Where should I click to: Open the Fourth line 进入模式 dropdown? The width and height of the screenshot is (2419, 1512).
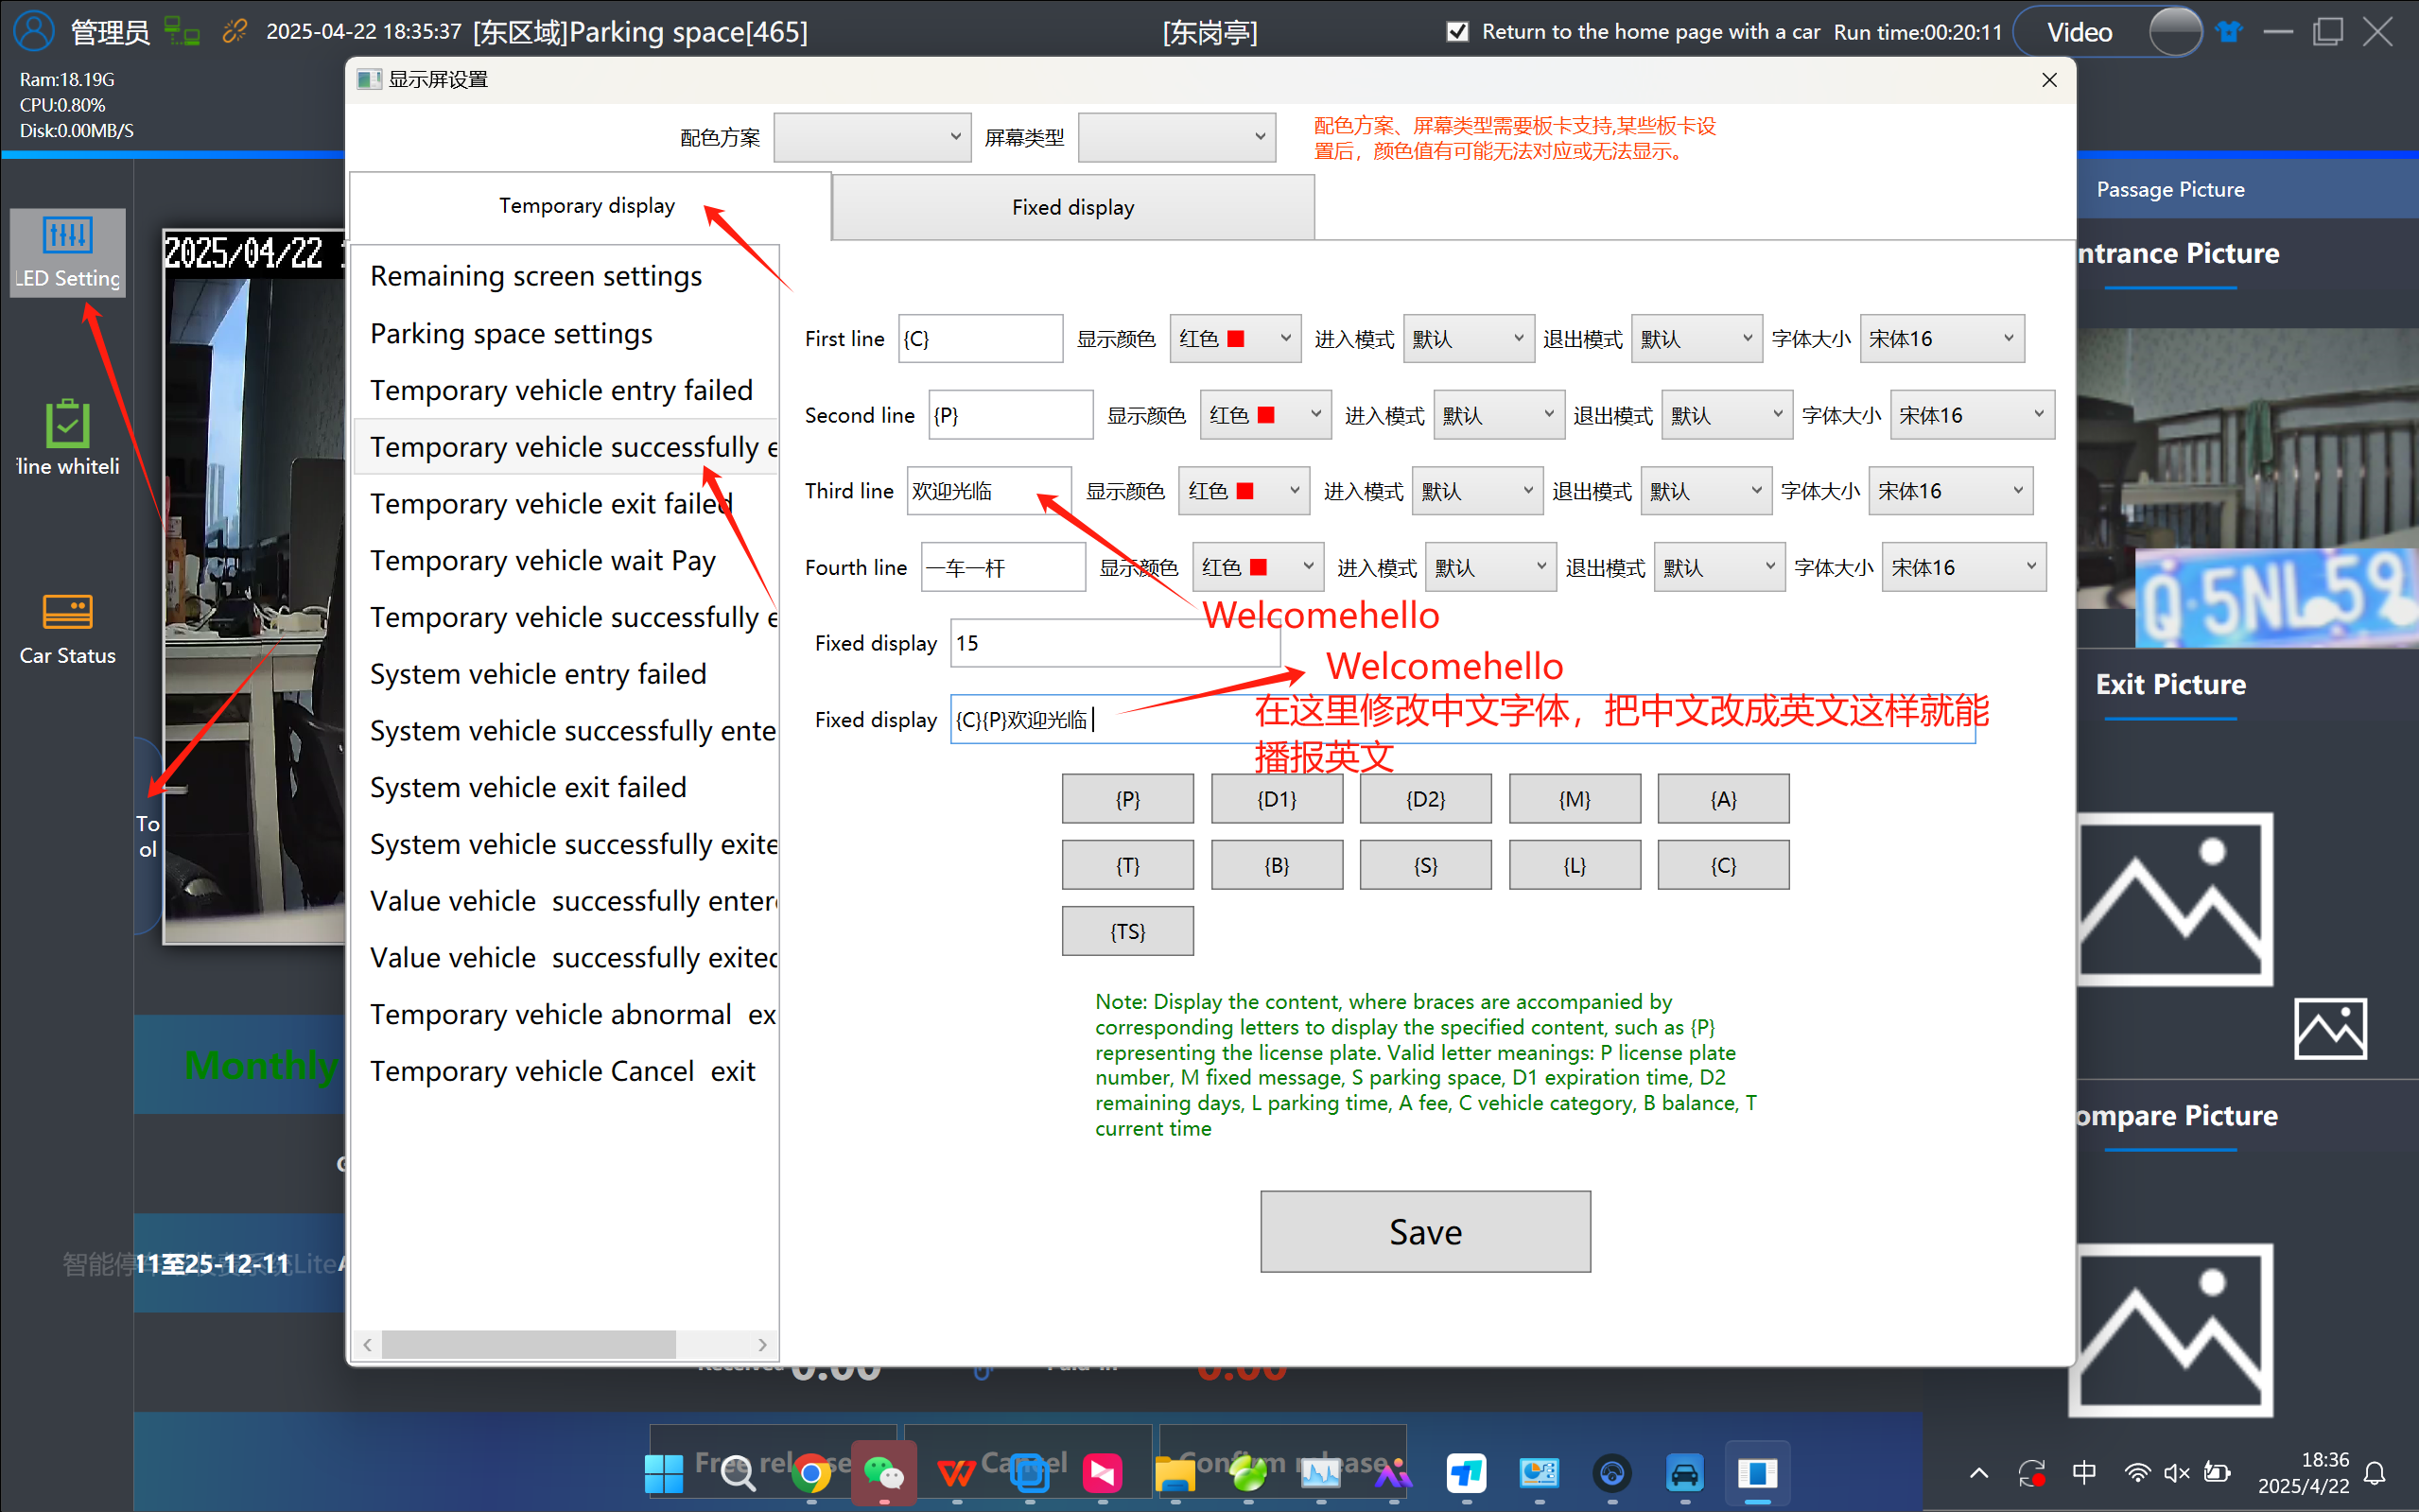coord(1490,567)
